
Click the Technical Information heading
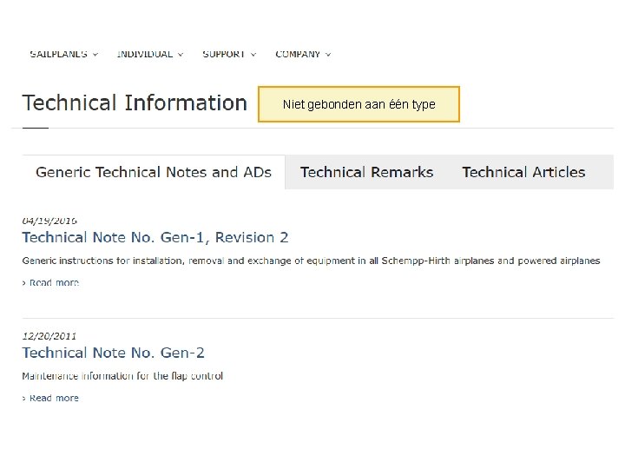coord(135,103)
